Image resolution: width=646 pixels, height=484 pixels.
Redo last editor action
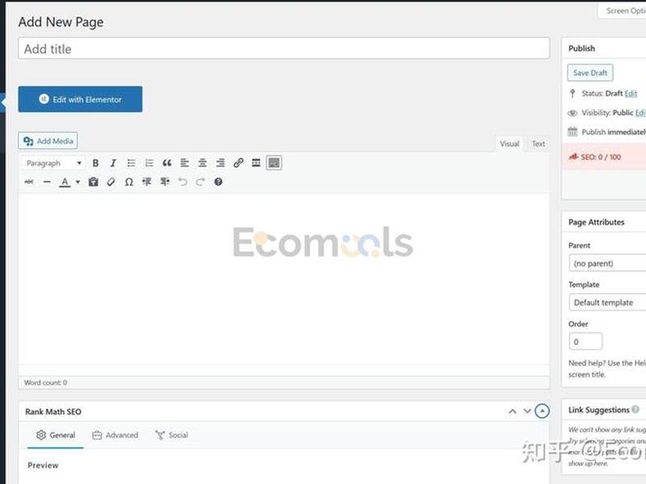[x=200, y=182]
